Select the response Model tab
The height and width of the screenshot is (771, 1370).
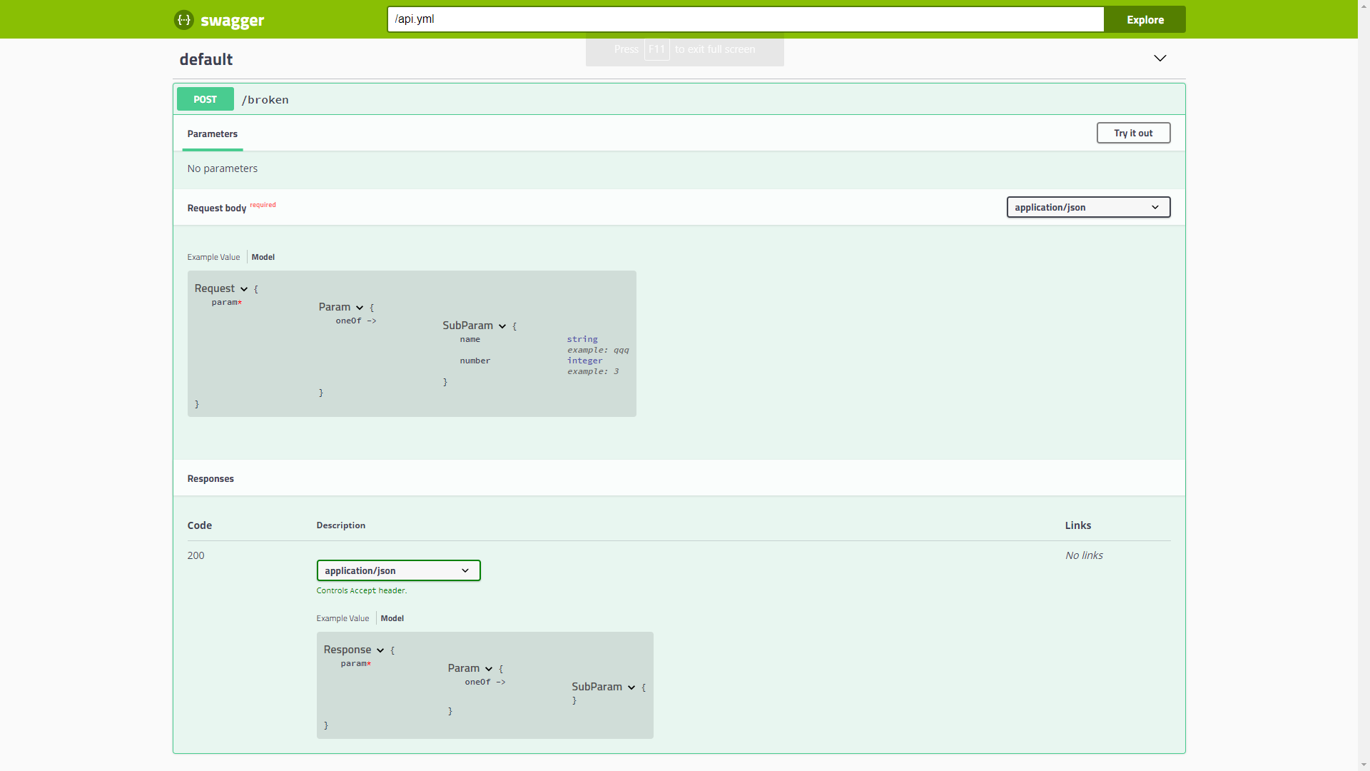pyautogui.click(x=392, y=618)
